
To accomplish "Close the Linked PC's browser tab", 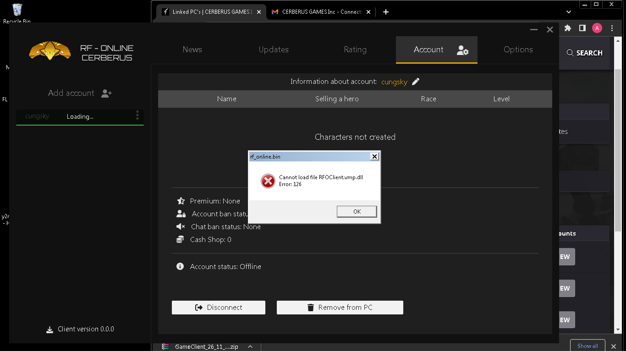I will pyautogui.click(x=259, y=12).
